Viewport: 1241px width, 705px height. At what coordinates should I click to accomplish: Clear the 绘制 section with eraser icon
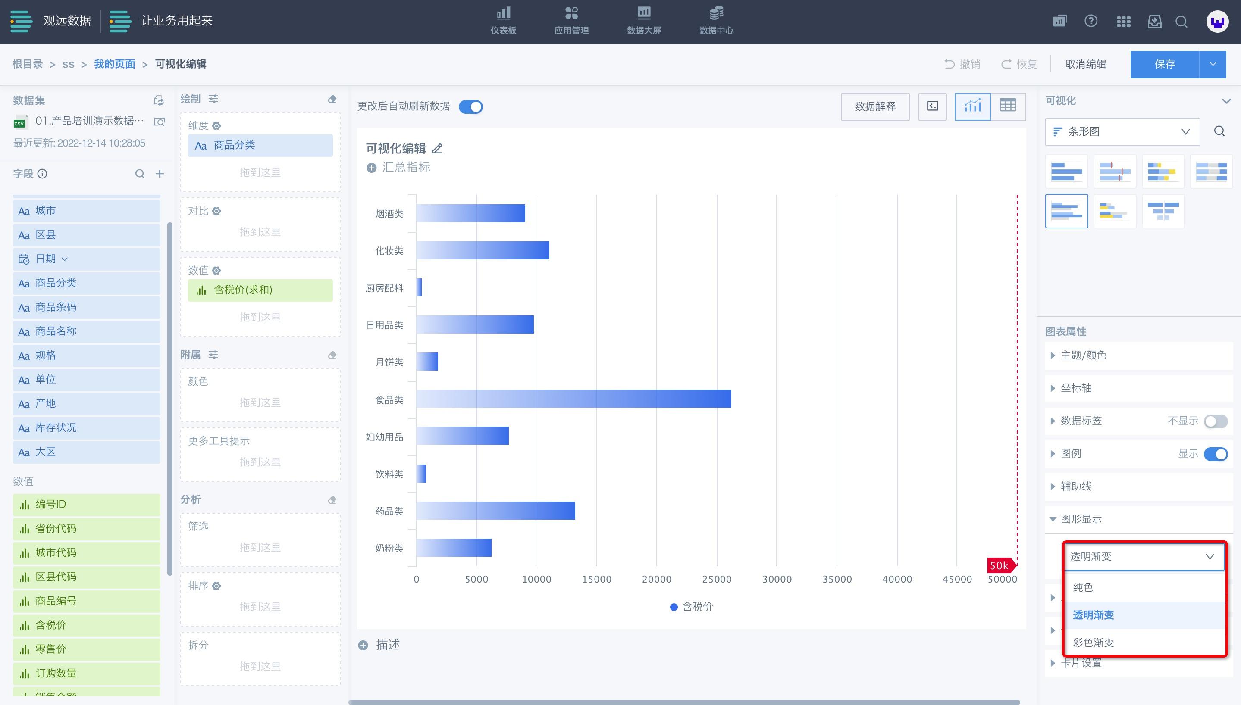coord(332,99)
